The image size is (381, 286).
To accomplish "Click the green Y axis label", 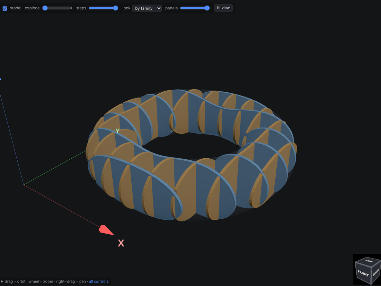I will (x=117, y=131).
